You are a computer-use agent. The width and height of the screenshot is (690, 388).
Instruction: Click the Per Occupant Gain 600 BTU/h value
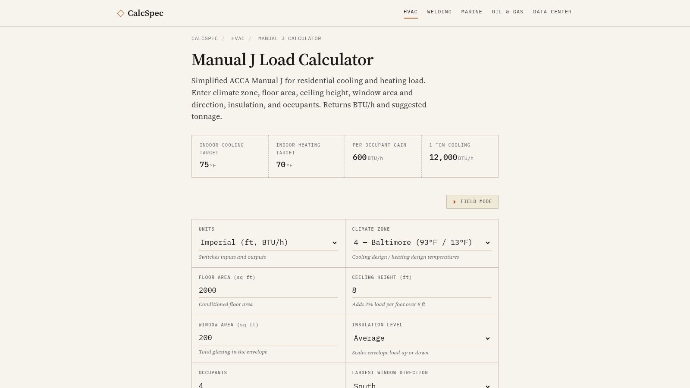(x=368, y=157)
